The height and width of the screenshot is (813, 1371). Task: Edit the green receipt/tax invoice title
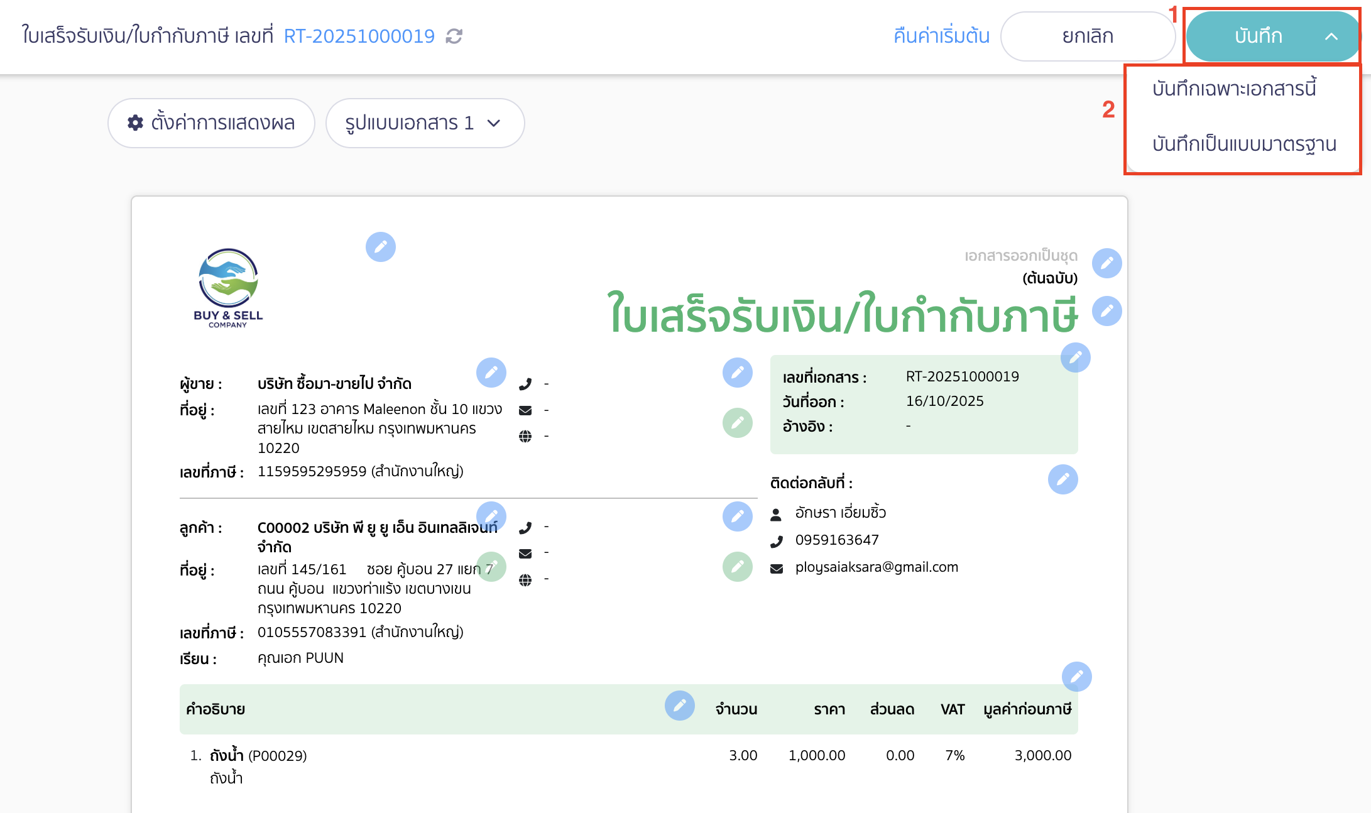coord(1106,311)
